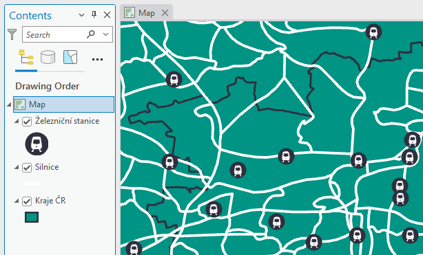Collapse the Kraje ČR layer triangle

coord(17,201)
